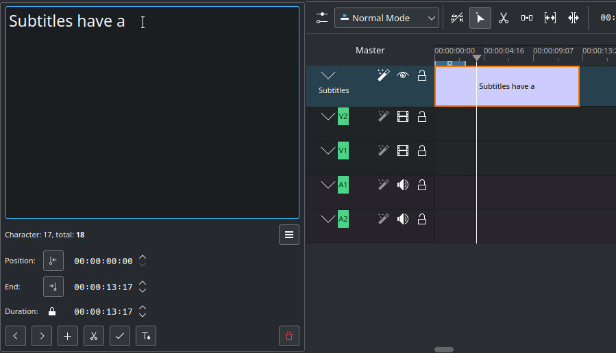Lock the V2 video track

click(422, 116)
